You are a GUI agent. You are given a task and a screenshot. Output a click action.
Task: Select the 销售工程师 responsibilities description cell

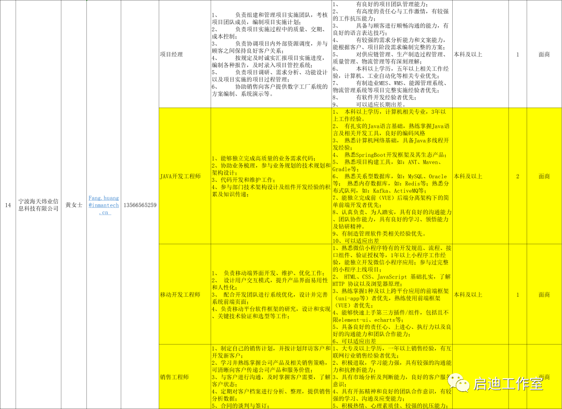click(271, 377)
